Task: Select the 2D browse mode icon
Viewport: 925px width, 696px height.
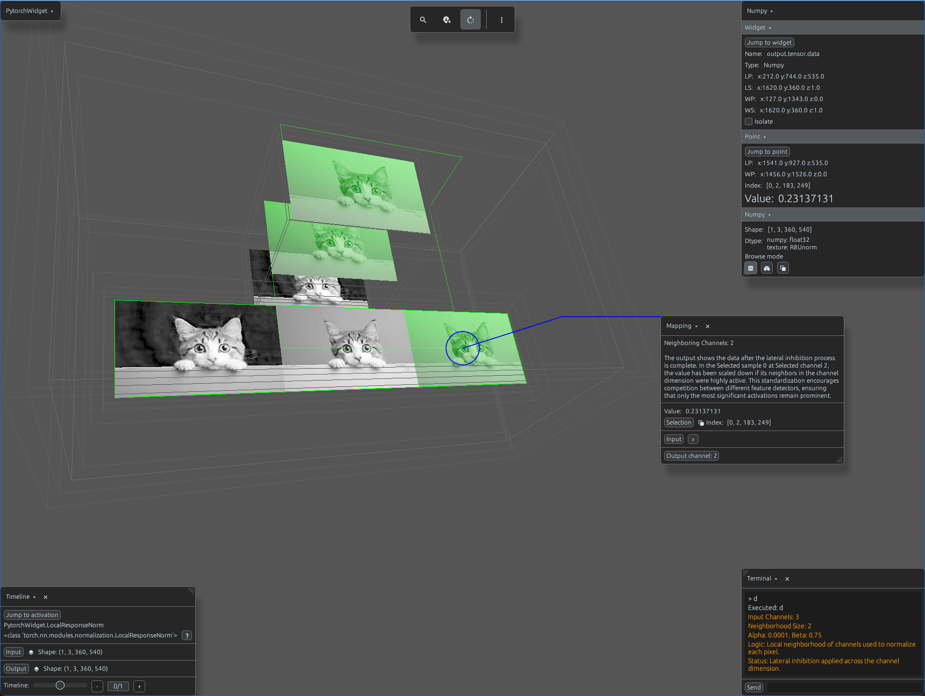Action: click(751, 268)
